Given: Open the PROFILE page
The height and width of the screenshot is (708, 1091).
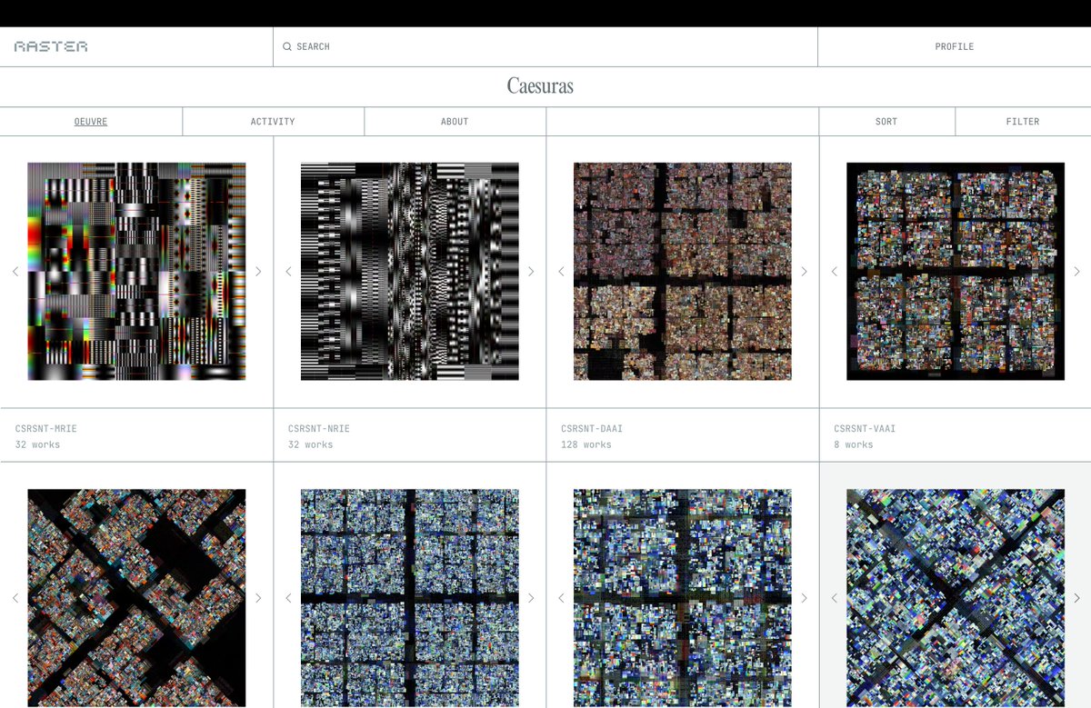Looking at the screenshot, I should coord(954,46).
